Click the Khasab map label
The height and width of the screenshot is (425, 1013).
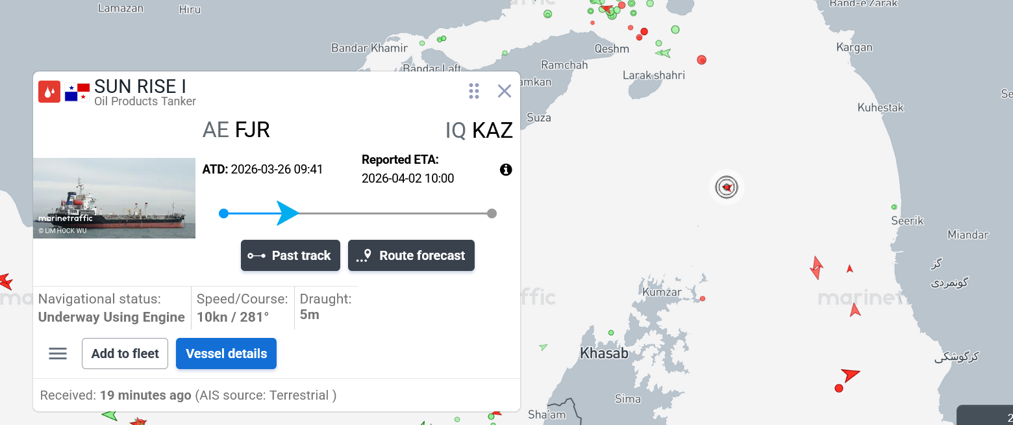[x=604, y=354]
